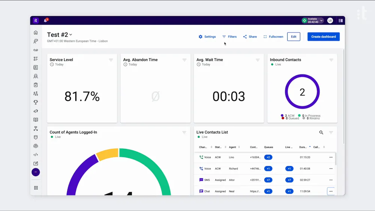Open filter on Count of Agents Logged-In widget
The image size is (375, 211).
point(184,132)
